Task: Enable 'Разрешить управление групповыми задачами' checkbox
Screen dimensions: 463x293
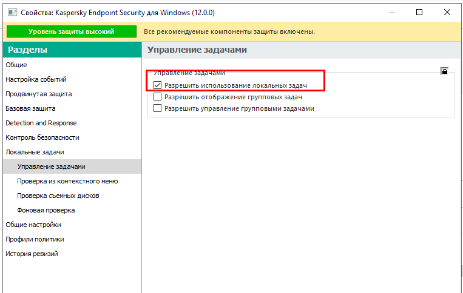Action: [x=157, y=108]
